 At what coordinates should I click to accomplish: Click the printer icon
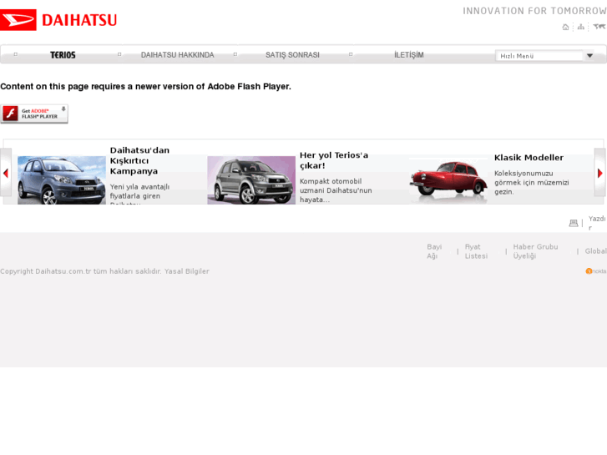574,223
